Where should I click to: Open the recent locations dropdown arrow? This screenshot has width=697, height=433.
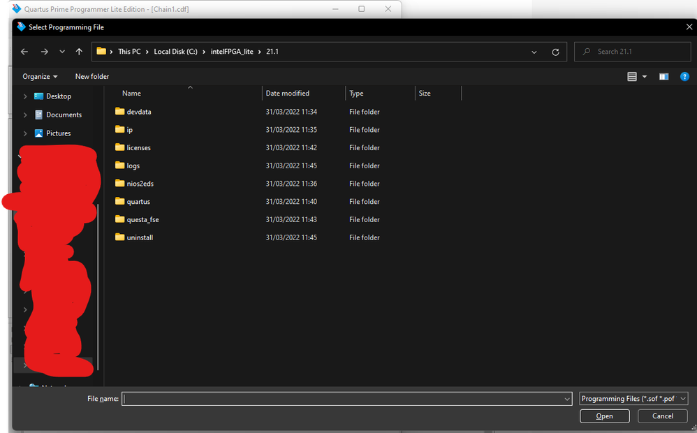pyautogui.click(x=62, y=52)
